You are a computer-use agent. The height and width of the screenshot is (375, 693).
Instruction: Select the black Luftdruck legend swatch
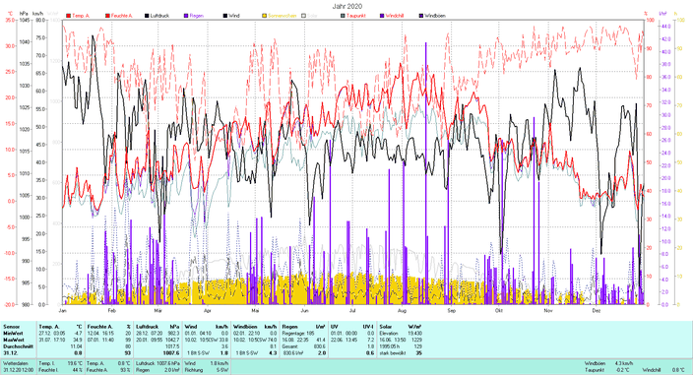(x=147, y=16)
